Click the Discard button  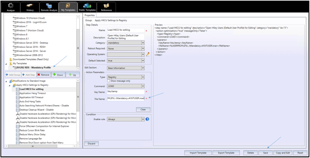click(x=91, y=143)
